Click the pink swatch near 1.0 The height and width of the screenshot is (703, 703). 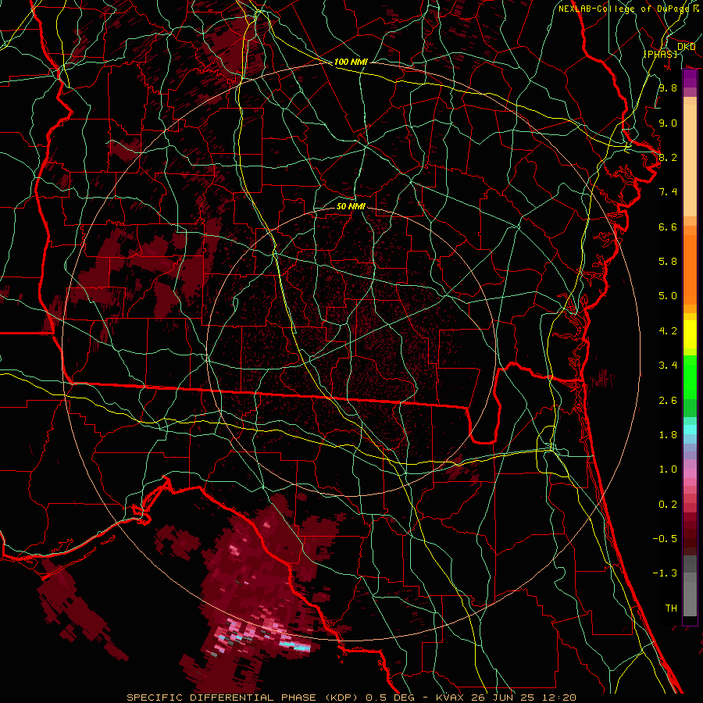(x=690, y=473)
